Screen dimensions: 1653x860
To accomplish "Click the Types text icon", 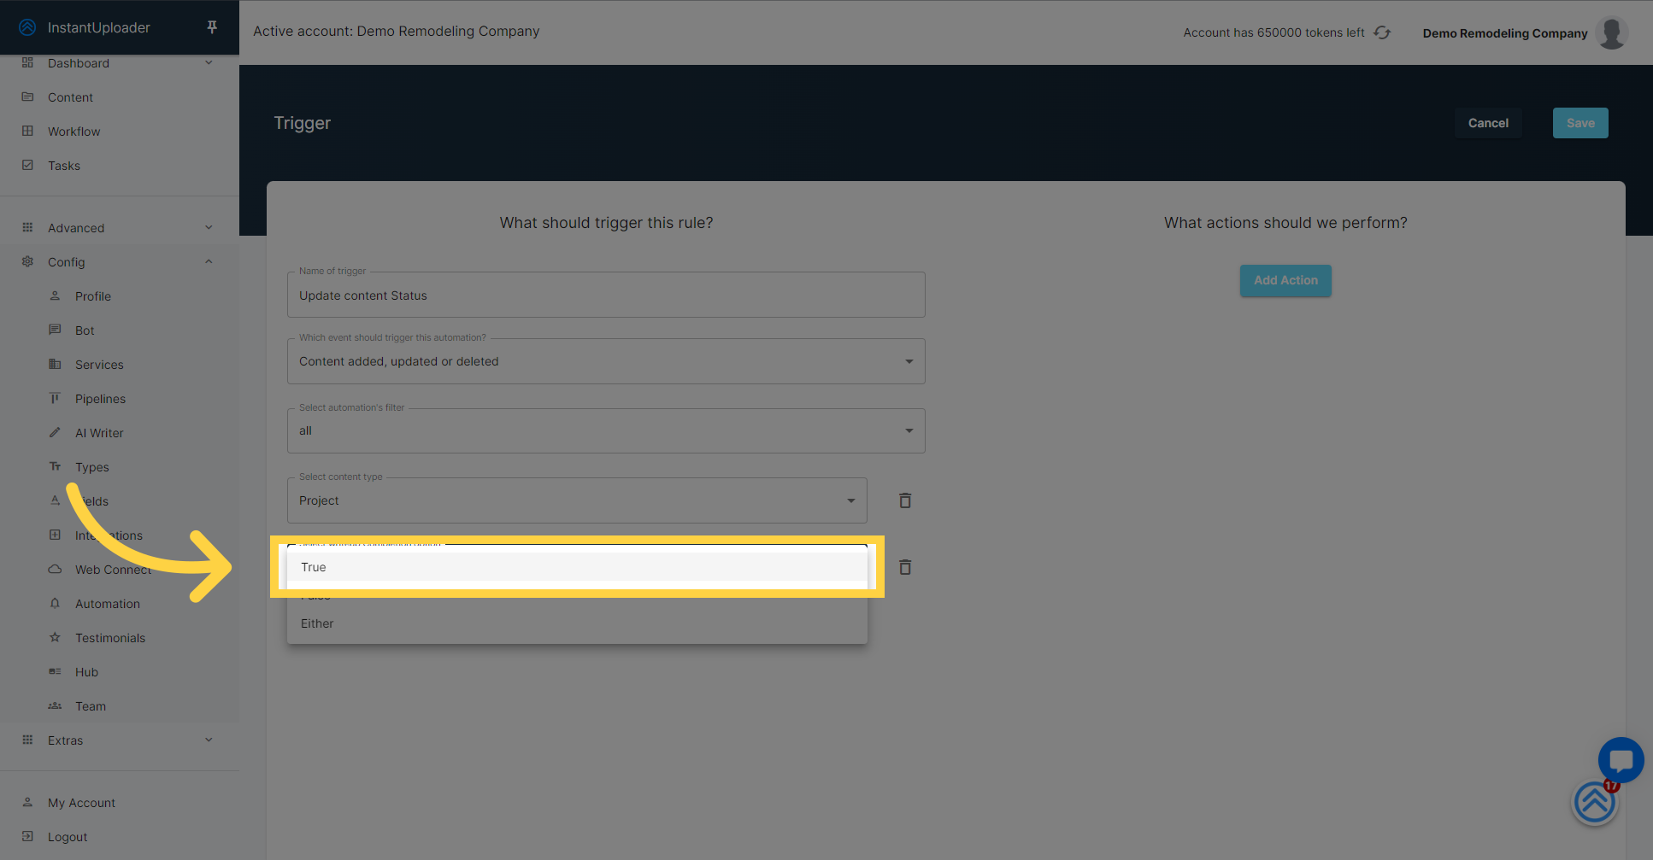I will 55,467.
